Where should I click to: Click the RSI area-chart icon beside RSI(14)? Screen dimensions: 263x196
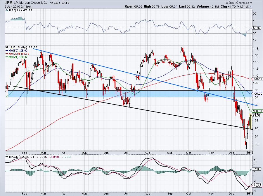pyautogui.click(x=7, y=10)
